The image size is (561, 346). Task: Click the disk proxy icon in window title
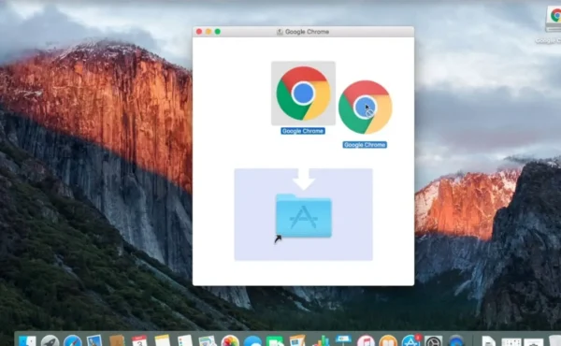[x=280, y=32]
